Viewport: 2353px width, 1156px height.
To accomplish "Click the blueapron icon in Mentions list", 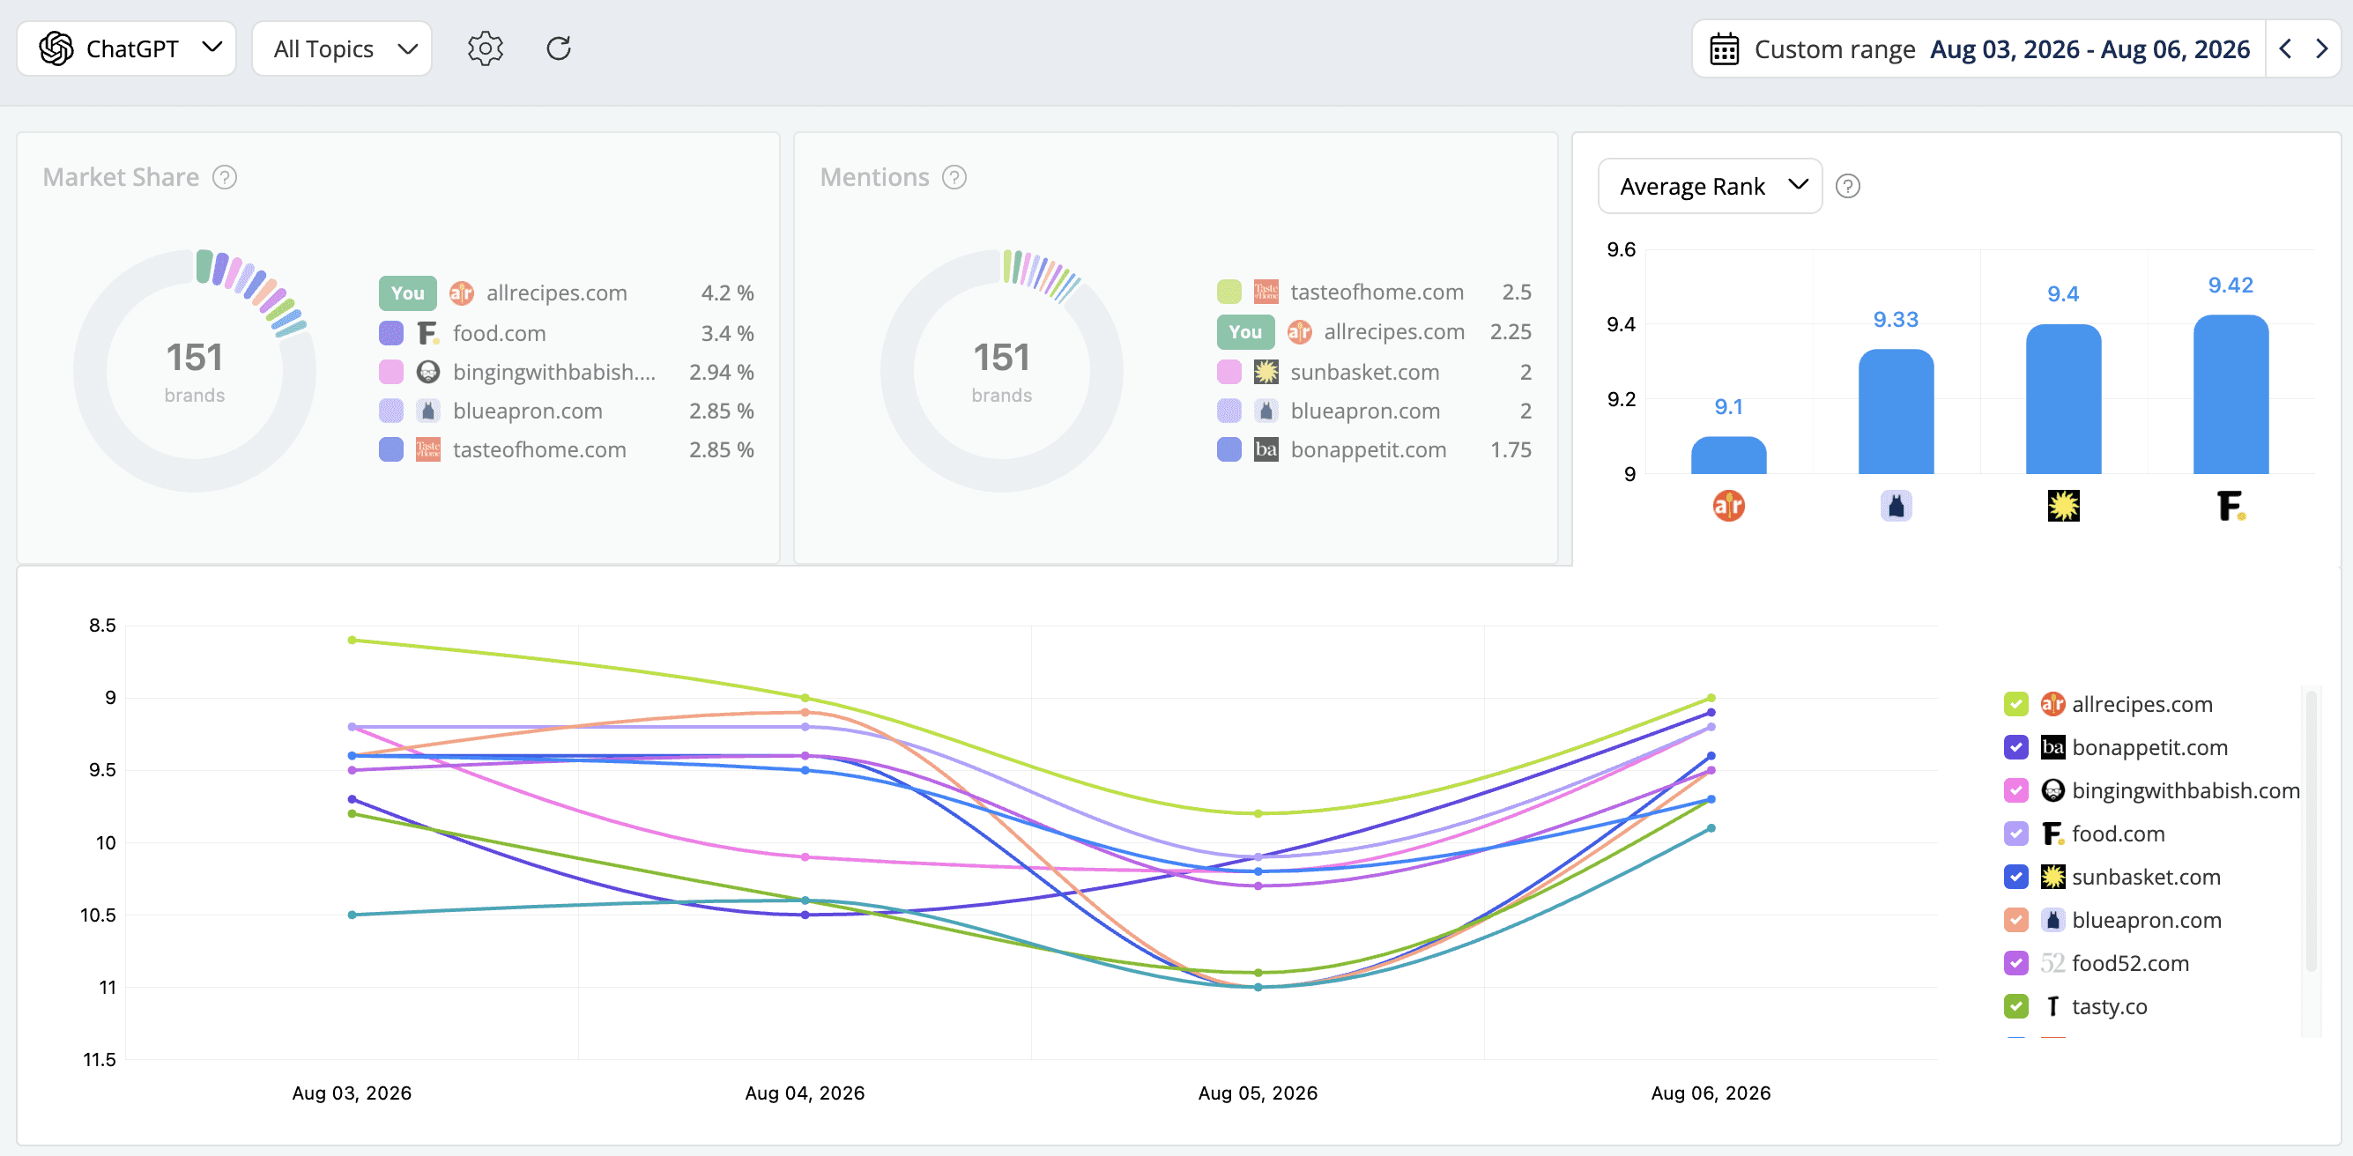I will pos(1266,411).
